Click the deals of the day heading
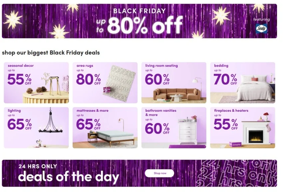283x193 pixels. coord(68,176)
